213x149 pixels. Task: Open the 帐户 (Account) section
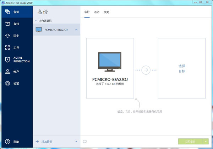16,71
